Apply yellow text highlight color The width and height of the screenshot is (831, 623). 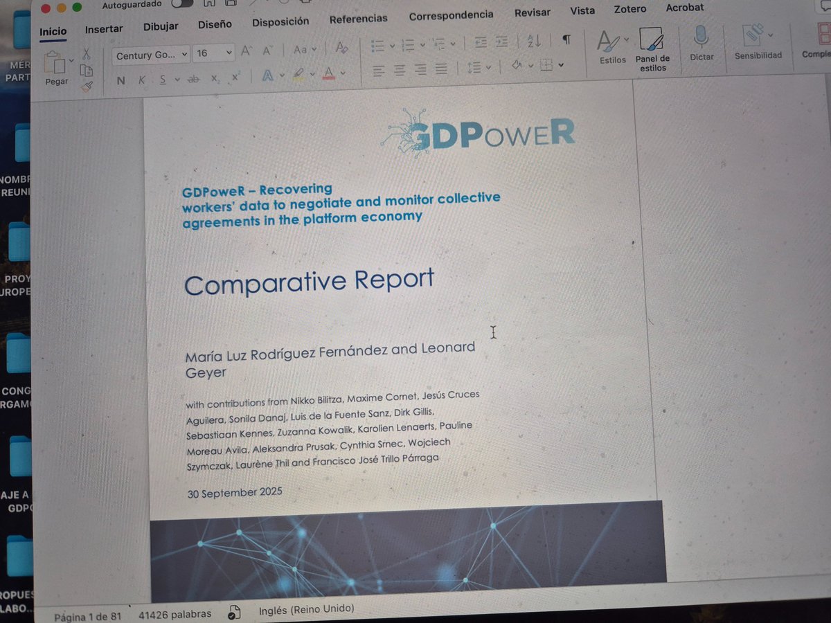point(298,73)
